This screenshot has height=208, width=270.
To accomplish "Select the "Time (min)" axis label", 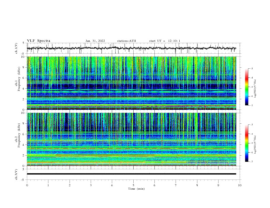I will [136, 189].
